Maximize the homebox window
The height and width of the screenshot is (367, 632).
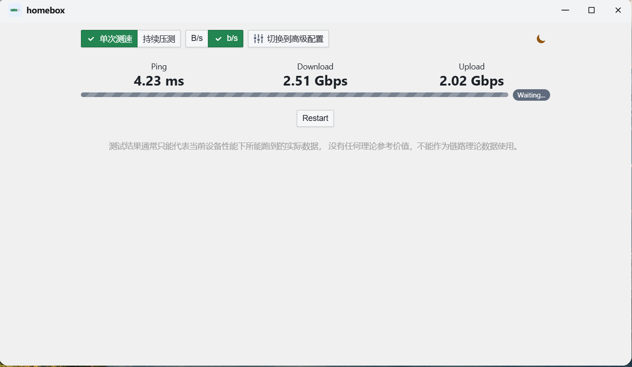pos(592,10)
